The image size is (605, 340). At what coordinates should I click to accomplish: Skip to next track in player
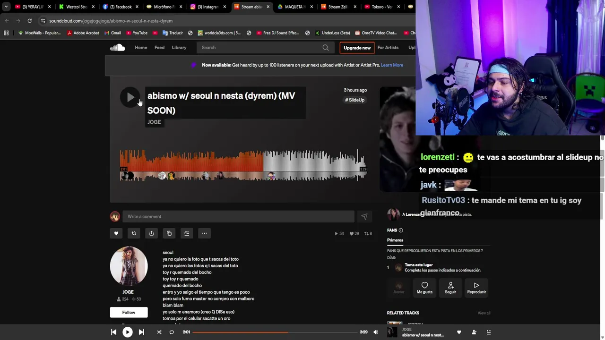pyautogui.click(x=141, y=332)
